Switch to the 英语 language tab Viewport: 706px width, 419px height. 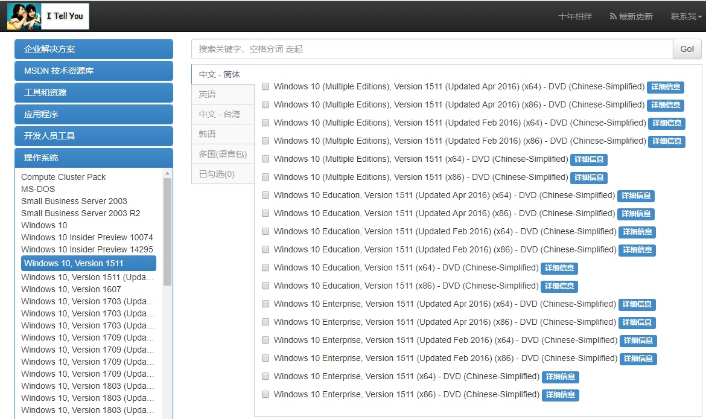tap(223, 94)
